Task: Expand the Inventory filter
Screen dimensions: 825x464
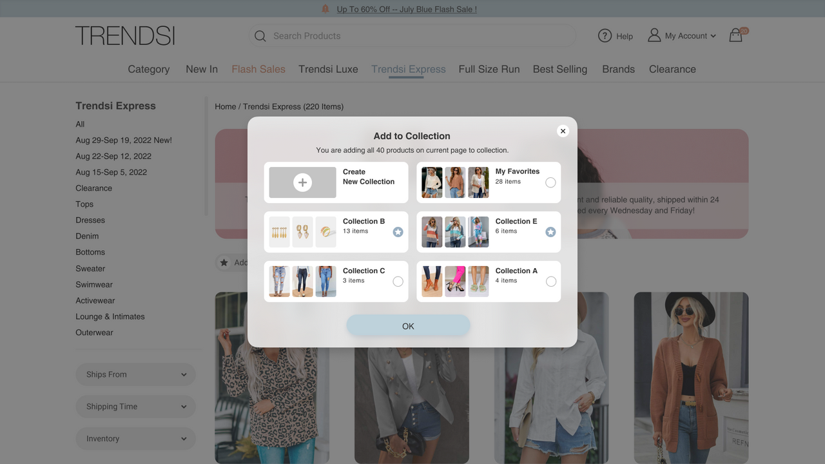Action: tap(135, 439)
